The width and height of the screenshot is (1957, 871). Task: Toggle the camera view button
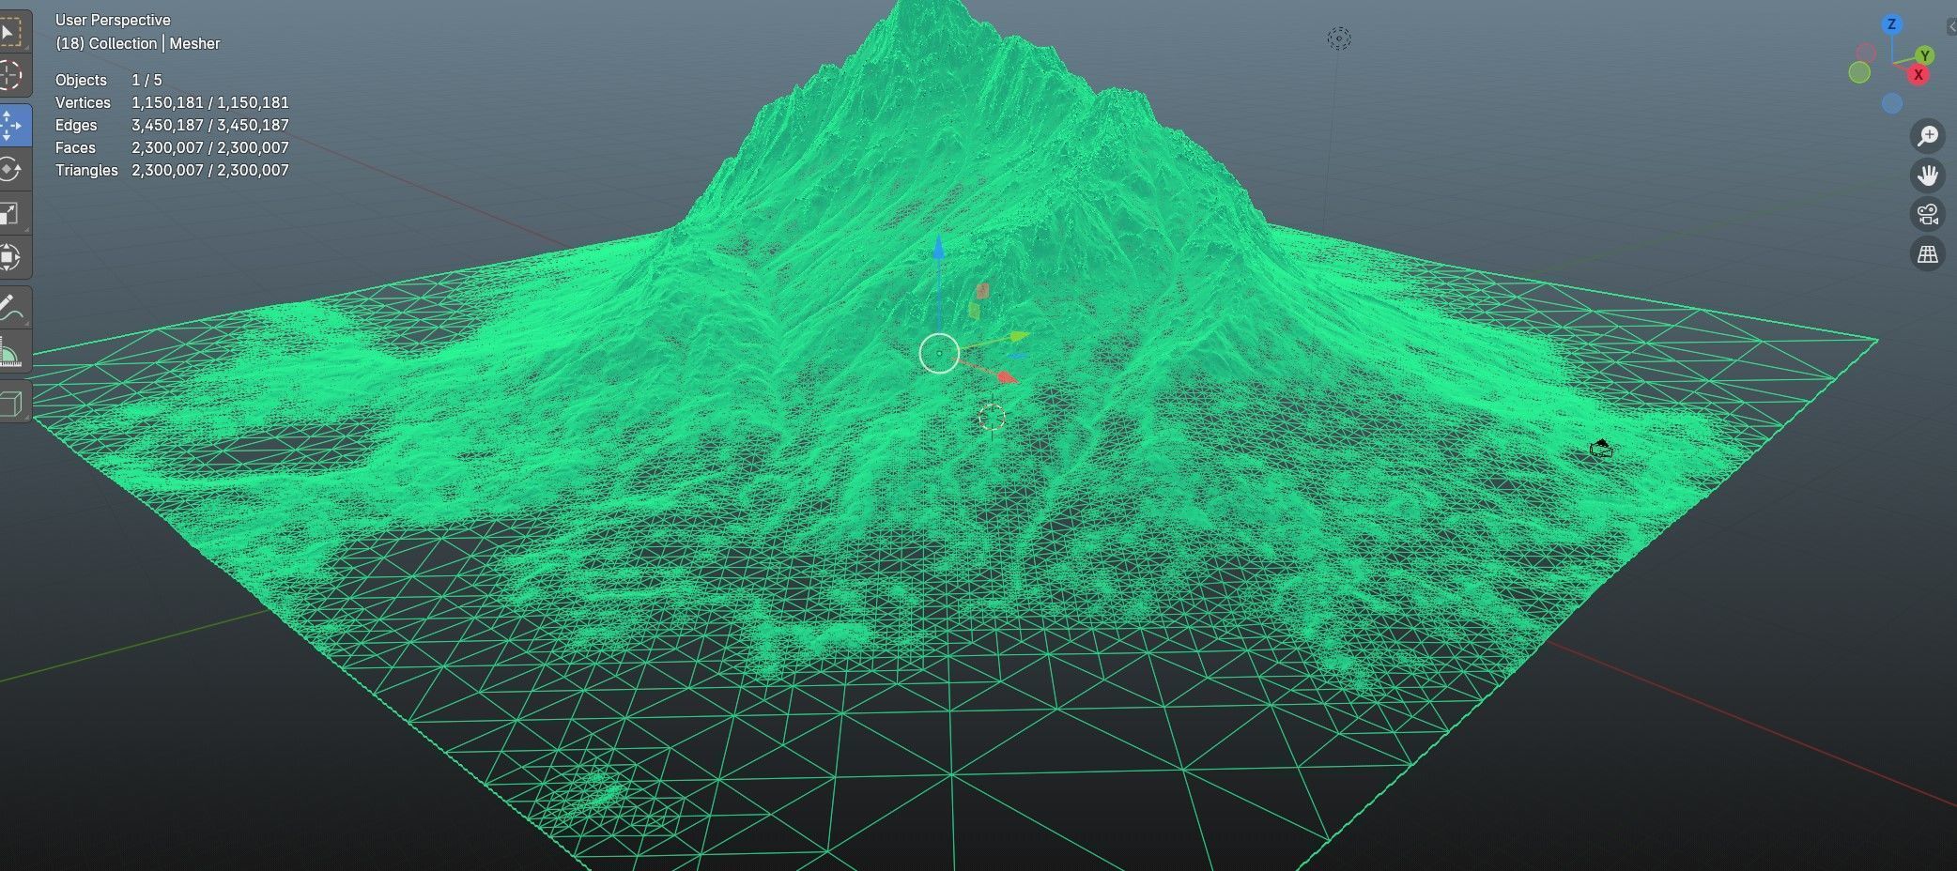[1927, 215]
